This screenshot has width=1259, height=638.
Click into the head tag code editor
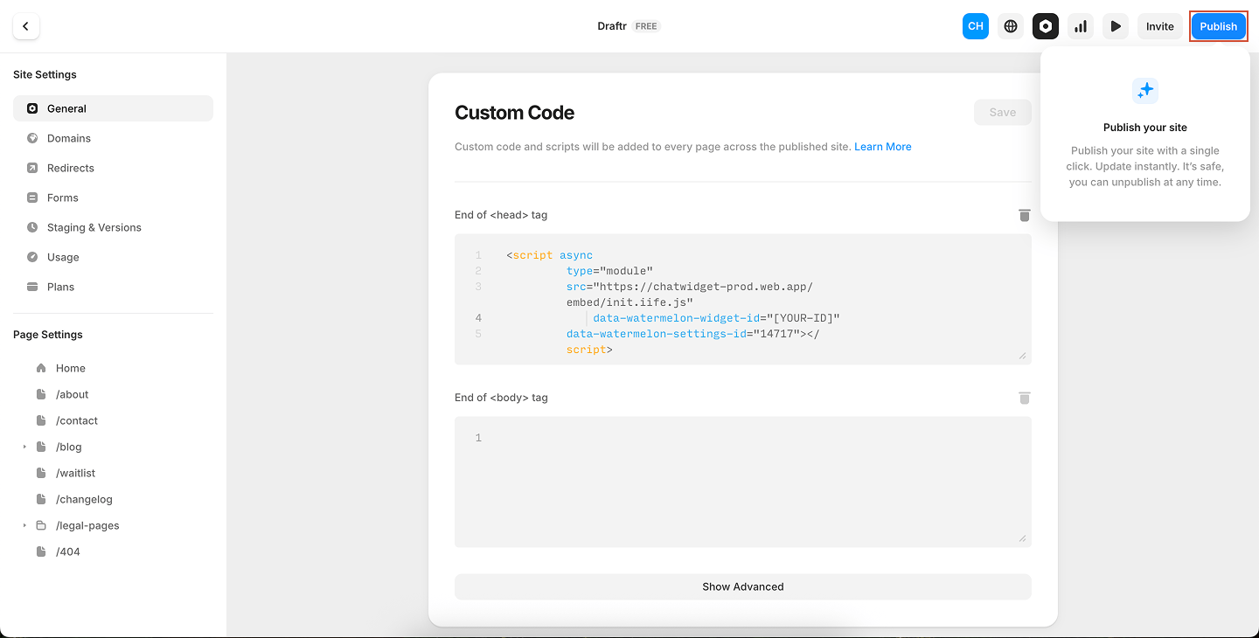coord(743,299)
